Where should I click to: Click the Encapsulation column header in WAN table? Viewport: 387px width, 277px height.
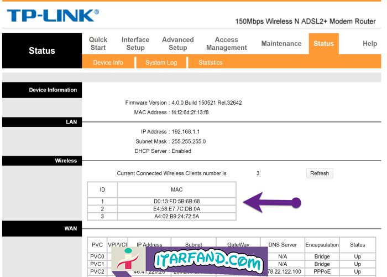tap(322, 244)
